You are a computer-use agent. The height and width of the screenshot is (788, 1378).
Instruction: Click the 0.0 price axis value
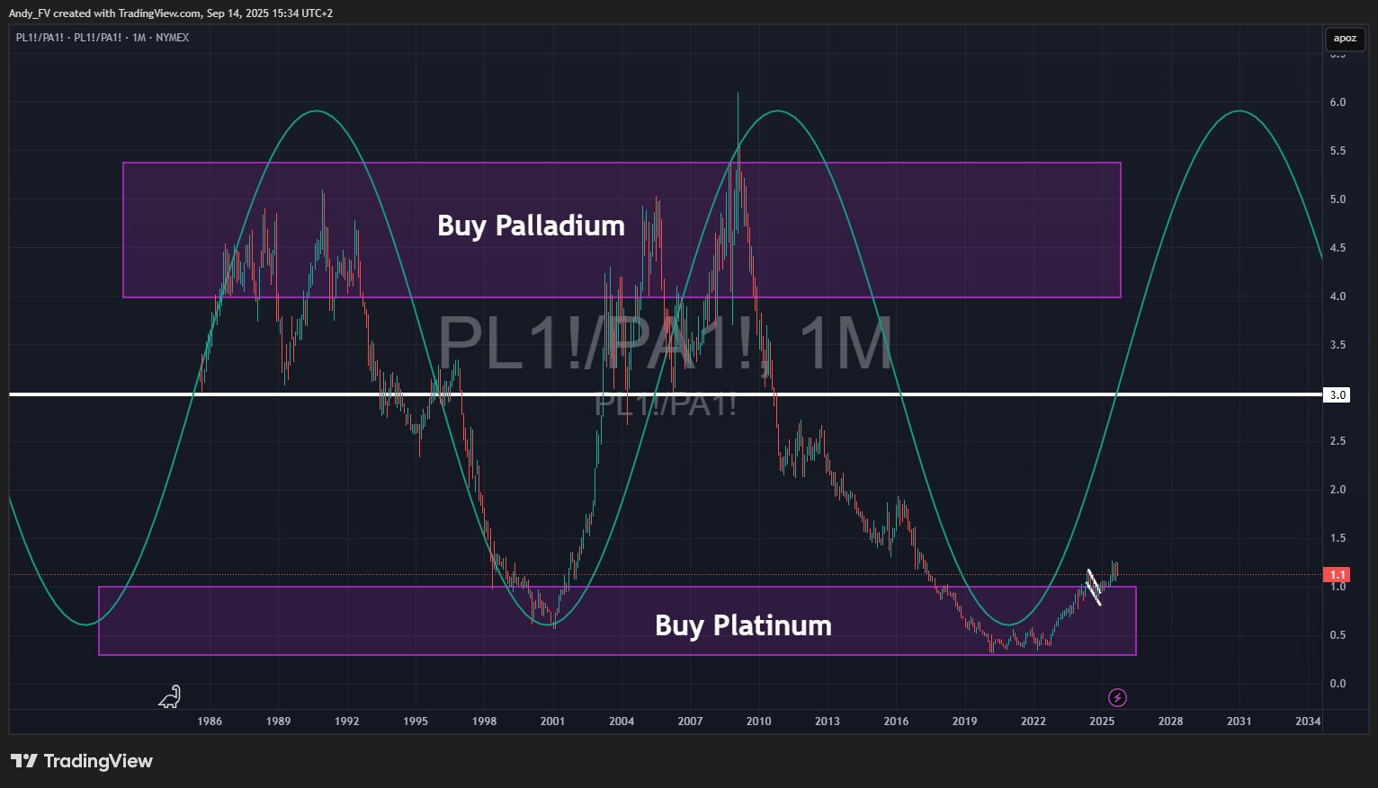click(1338, 684)
